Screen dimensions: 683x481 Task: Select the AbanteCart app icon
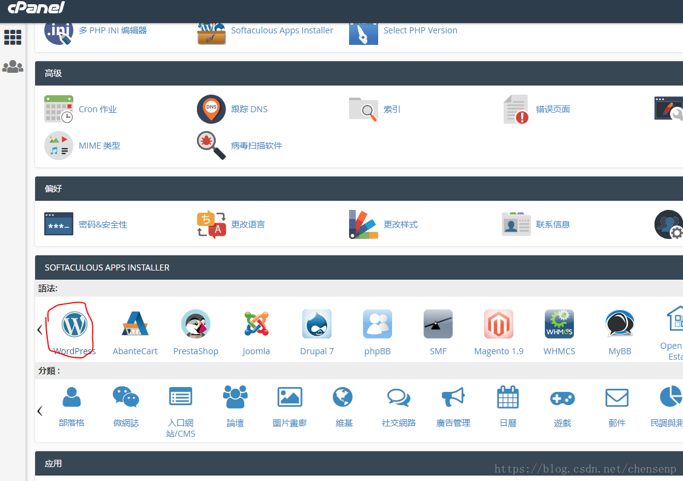(x=135, y=323)
